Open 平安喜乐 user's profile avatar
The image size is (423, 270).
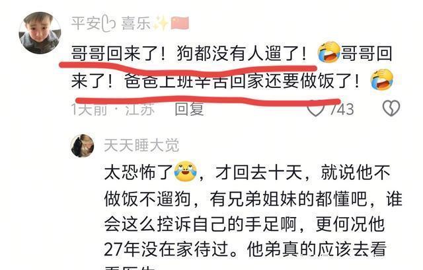tap(40, 33)
